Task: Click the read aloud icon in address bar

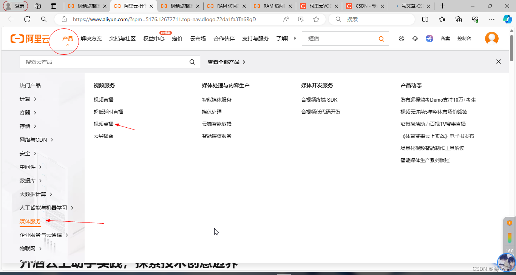Action: tap(286, 19)
